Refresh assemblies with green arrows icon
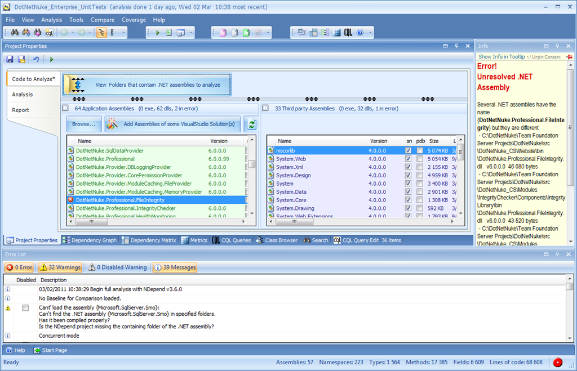 251,124
